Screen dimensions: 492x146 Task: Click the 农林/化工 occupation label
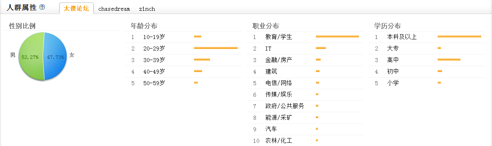pyautogui.click(x=279, y=141)
